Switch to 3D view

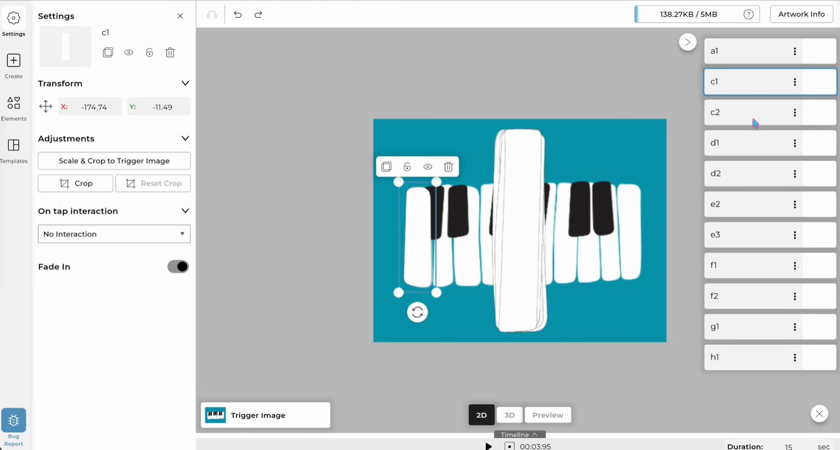coord(509,415)
